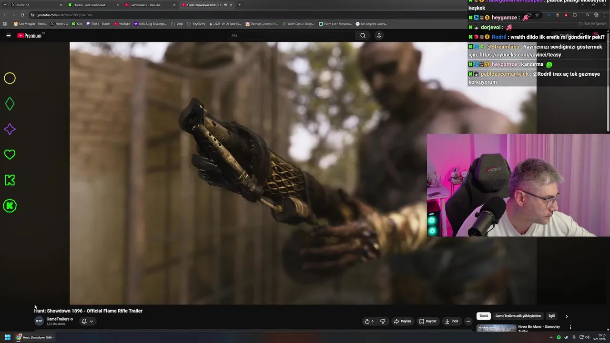Switch to the 'Home / X' browser tab
The width and height of the screenshot is (610, 343).
pyautogui.click(x=36, y=5)
